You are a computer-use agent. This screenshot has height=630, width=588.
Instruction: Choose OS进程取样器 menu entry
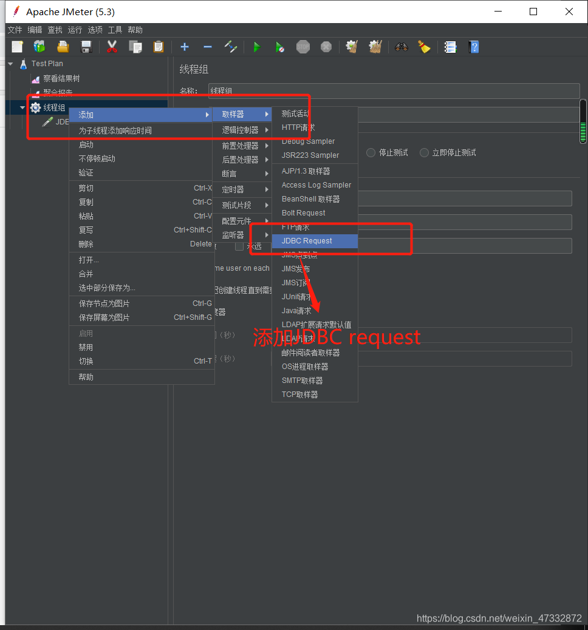[315, 367]
